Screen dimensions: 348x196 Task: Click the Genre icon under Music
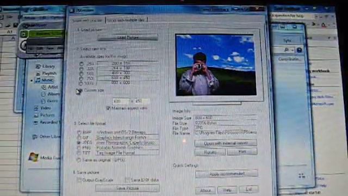pyautogui.click(x=43, y=101)
